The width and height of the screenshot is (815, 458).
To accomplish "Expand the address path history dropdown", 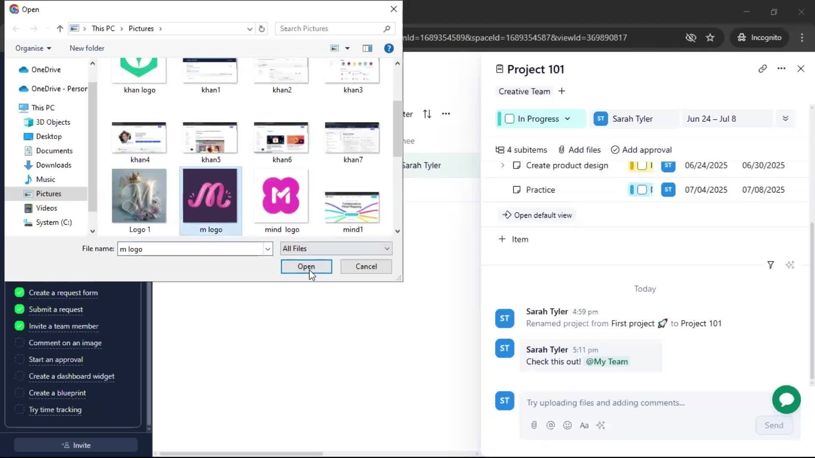I will 250,28.
